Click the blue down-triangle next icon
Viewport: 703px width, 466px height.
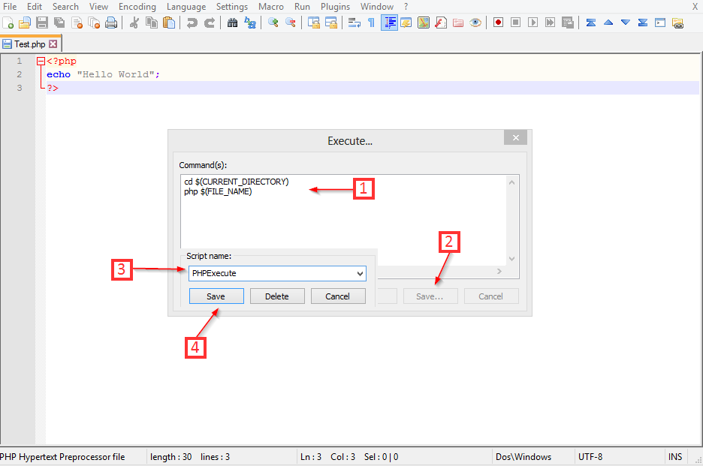626,23
